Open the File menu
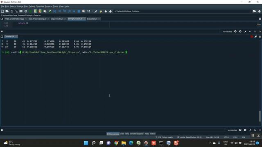The image size is (262, 147). click(2, 7)
